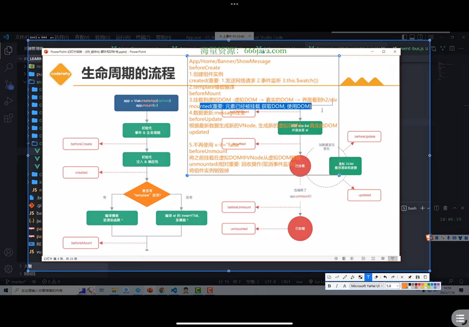This screenshot has height=327, width=469.
Task: Expand the 时间线 timeline section
Action: 20,274
